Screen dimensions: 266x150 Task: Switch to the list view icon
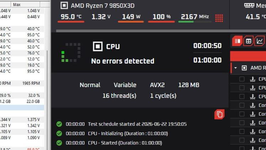[x=237, y=41]
